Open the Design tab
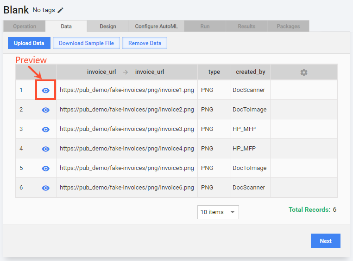The height and width of the screenshot is (261, 353). (108, 26)
